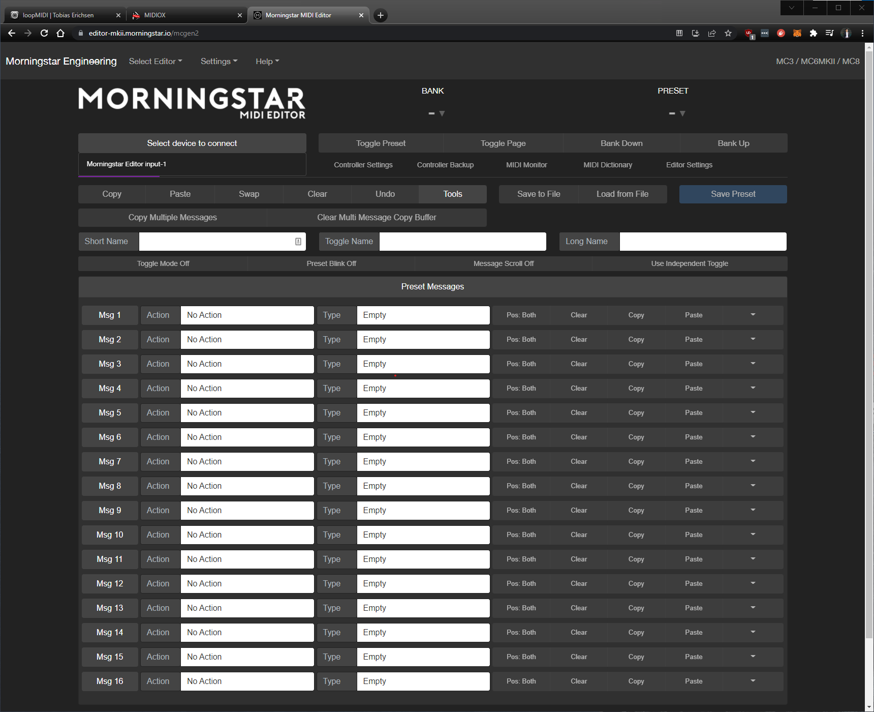874x712 pixels.
Task: Click into the Long Name text field
Action: click(x=703, y=242)
